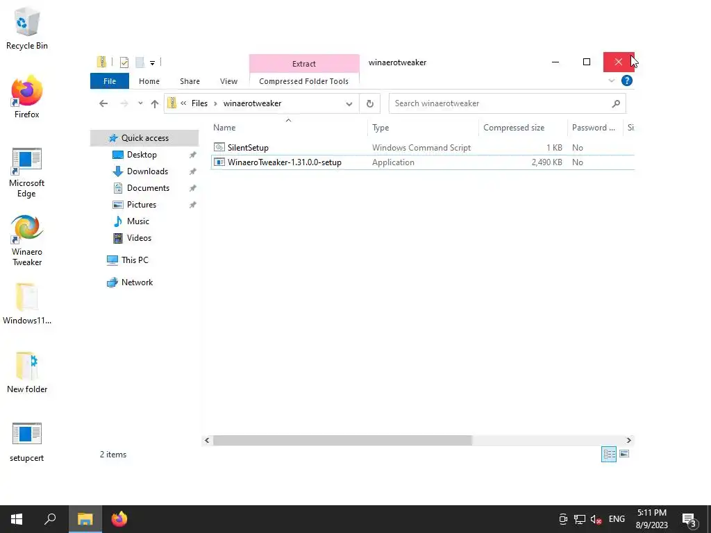Switch to Large icons view layout
711x533 pixels.
(624, 454)
